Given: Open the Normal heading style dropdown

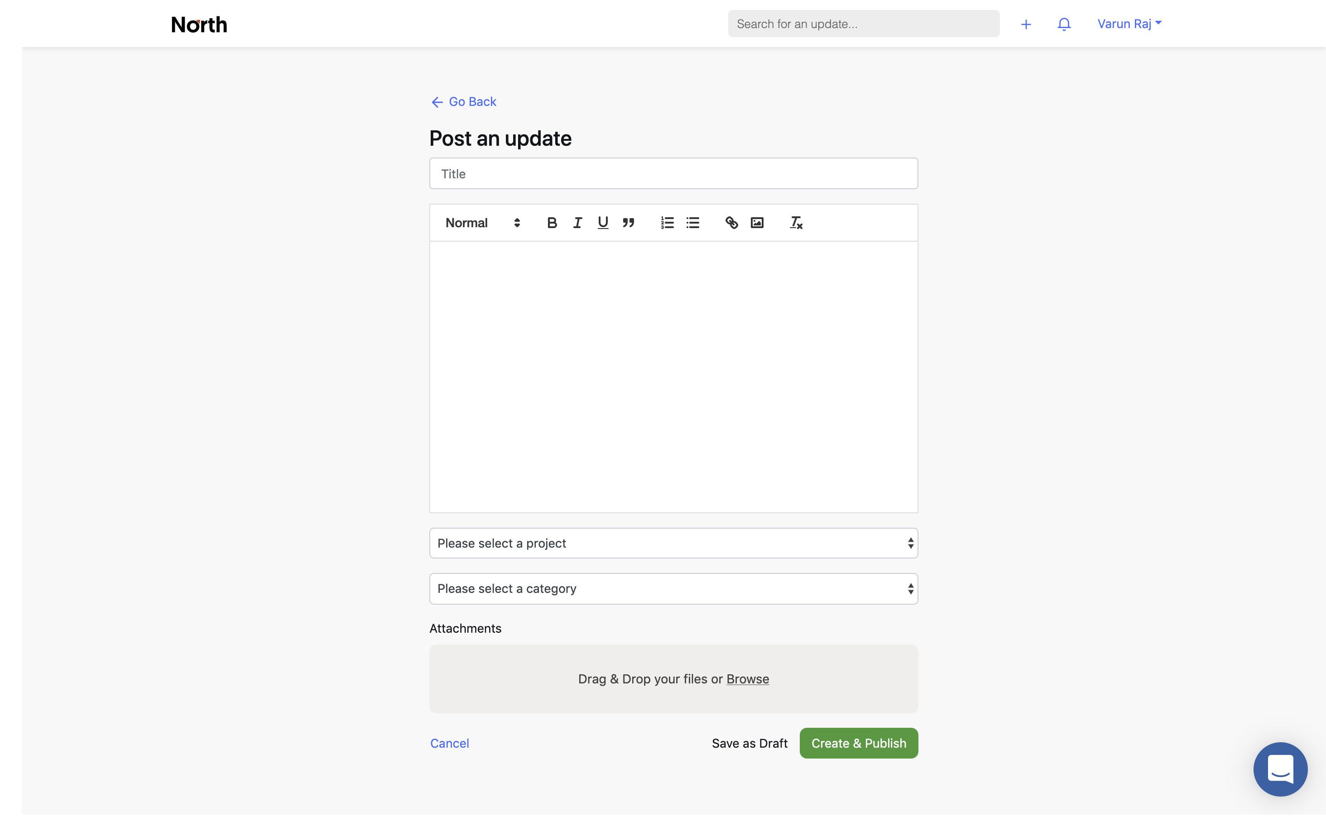Looking at the screenshot, I should pyautogui.click(x=482, y=222).
